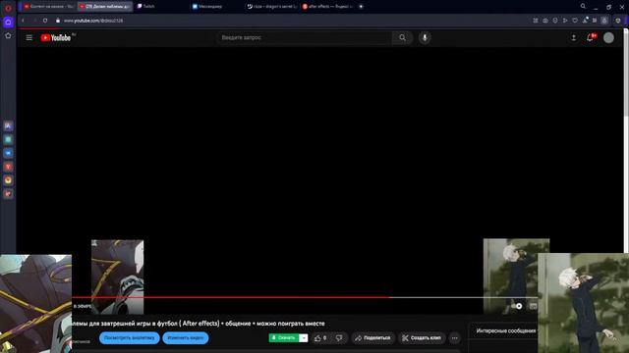Click the green Скачать download button
This screenshot has width=629, height=353.
284,337
